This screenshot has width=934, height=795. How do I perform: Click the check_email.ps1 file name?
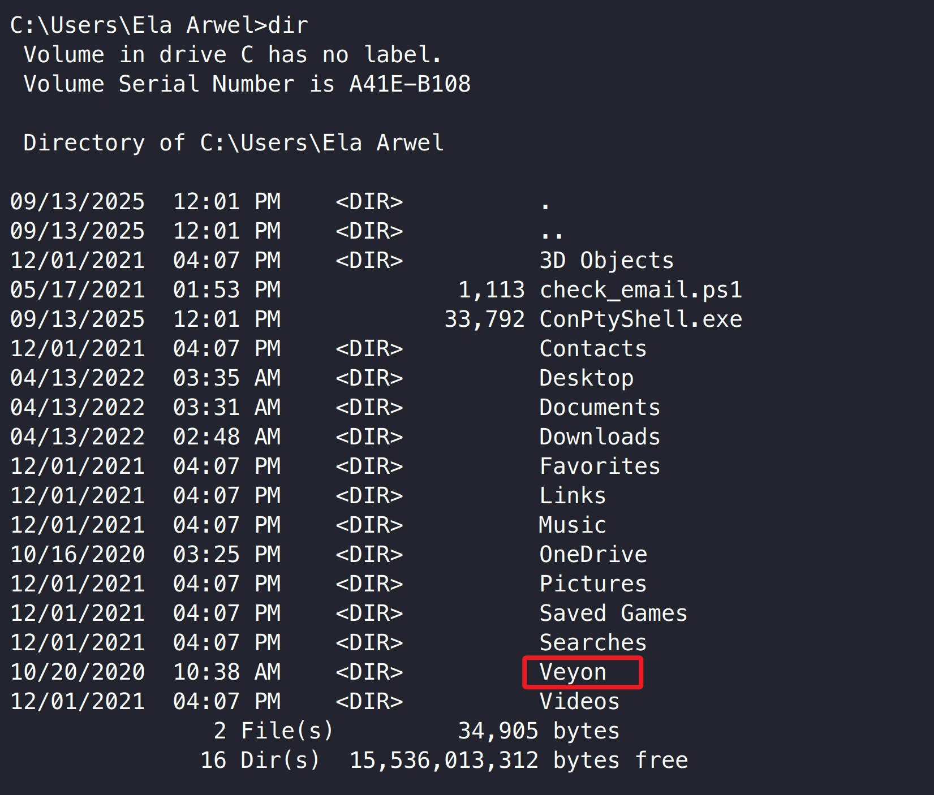[x=640, y=290]
